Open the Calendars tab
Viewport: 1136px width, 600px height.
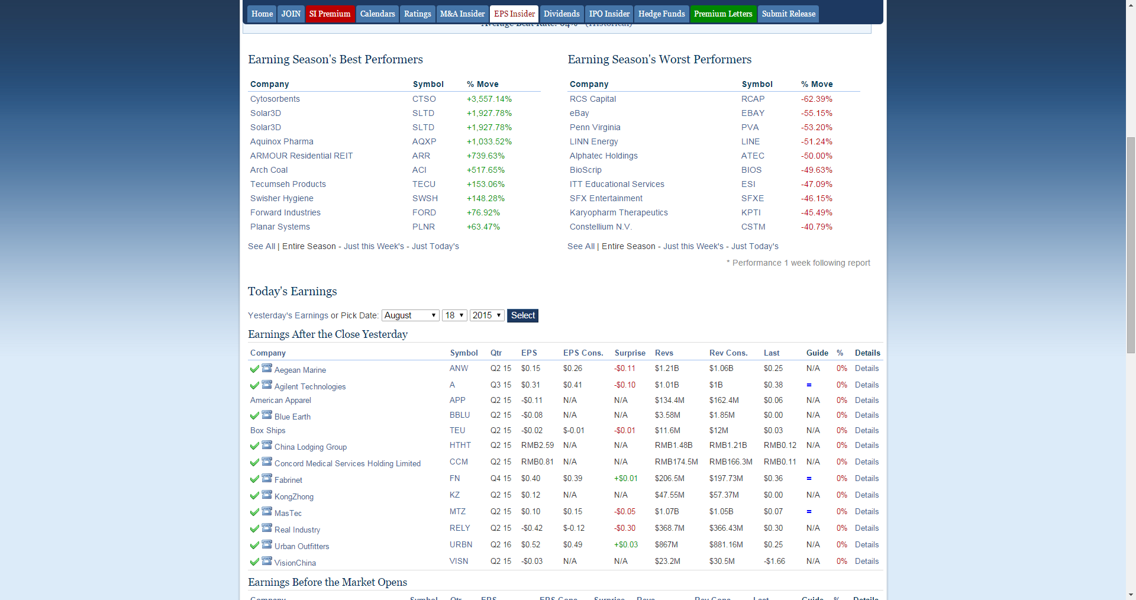pos(377,14)
